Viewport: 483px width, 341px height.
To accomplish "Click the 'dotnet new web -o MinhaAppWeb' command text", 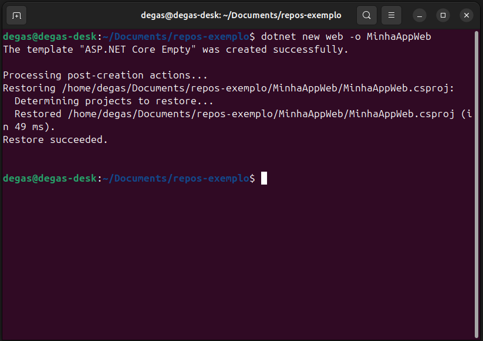I will [x=346, y=36].
